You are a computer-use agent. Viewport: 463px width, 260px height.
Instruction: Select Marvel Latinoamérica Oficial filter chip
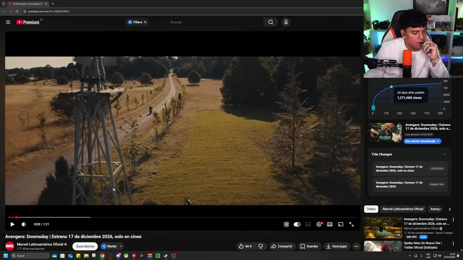403,209
